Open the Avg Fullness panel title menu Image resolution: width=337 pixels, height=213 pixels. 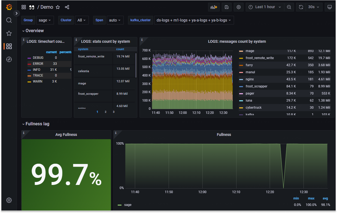coord(66,135)
